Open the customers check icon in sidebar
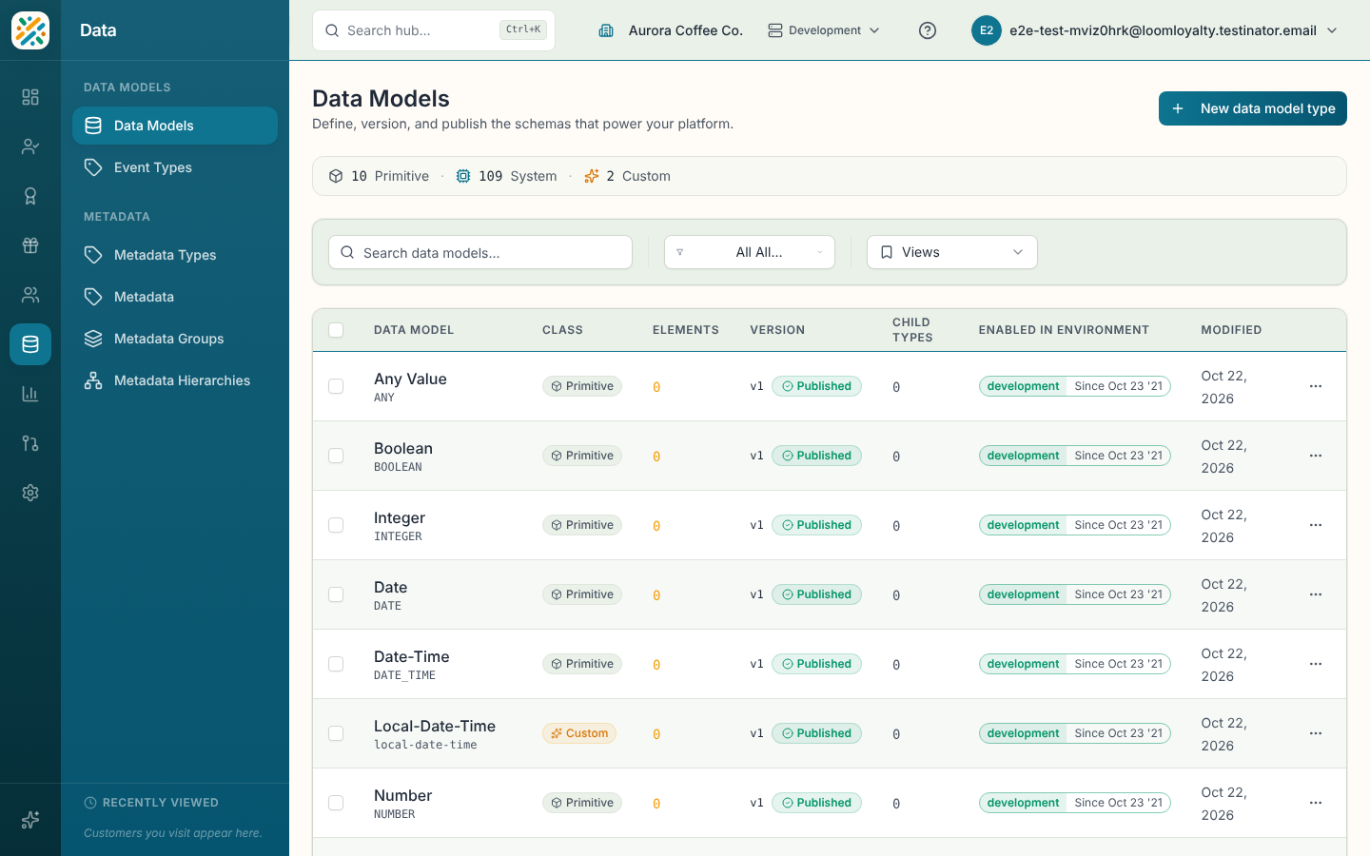Viewport: 1370px width, 856px height. (30, 146)
